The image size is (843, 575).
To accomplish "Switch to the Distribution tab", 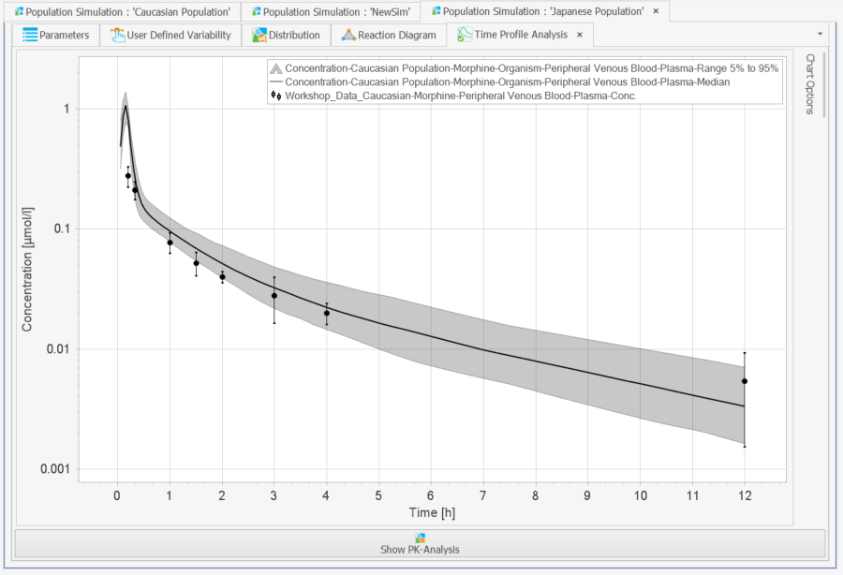I will 286,35.
